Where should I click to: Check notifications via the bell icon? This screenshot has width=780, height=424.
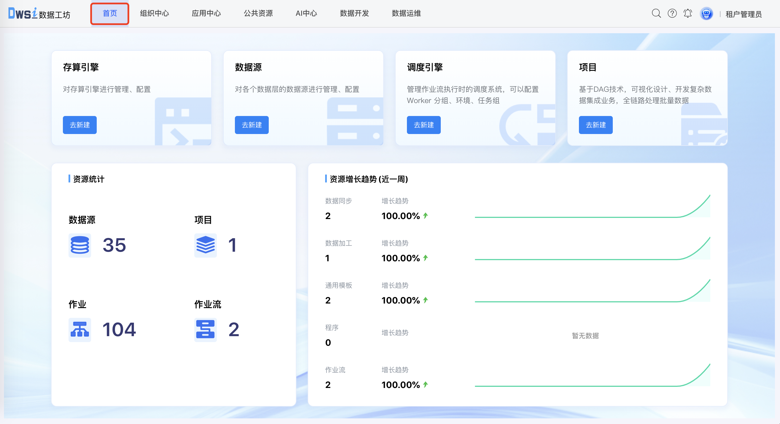click(687, 13)
